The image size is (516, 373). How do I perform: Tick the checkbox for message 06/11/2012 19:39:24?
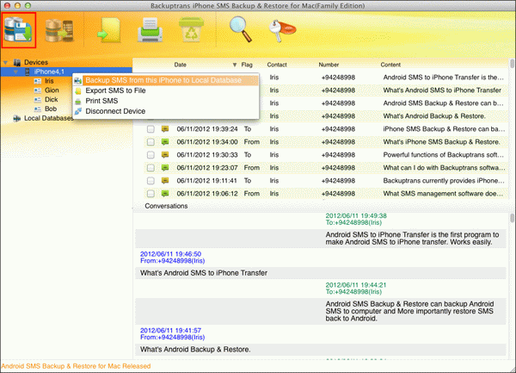click(150, 129)
